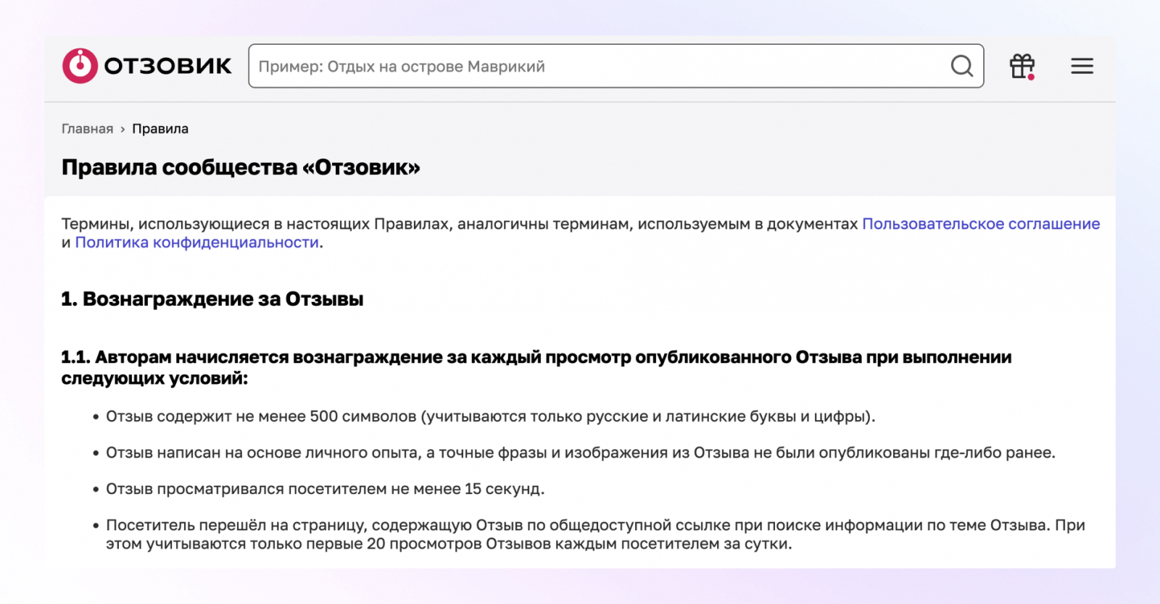Click the breadcrumb chevron separator
The image size is (1160, 604).
tap(123, 130)
